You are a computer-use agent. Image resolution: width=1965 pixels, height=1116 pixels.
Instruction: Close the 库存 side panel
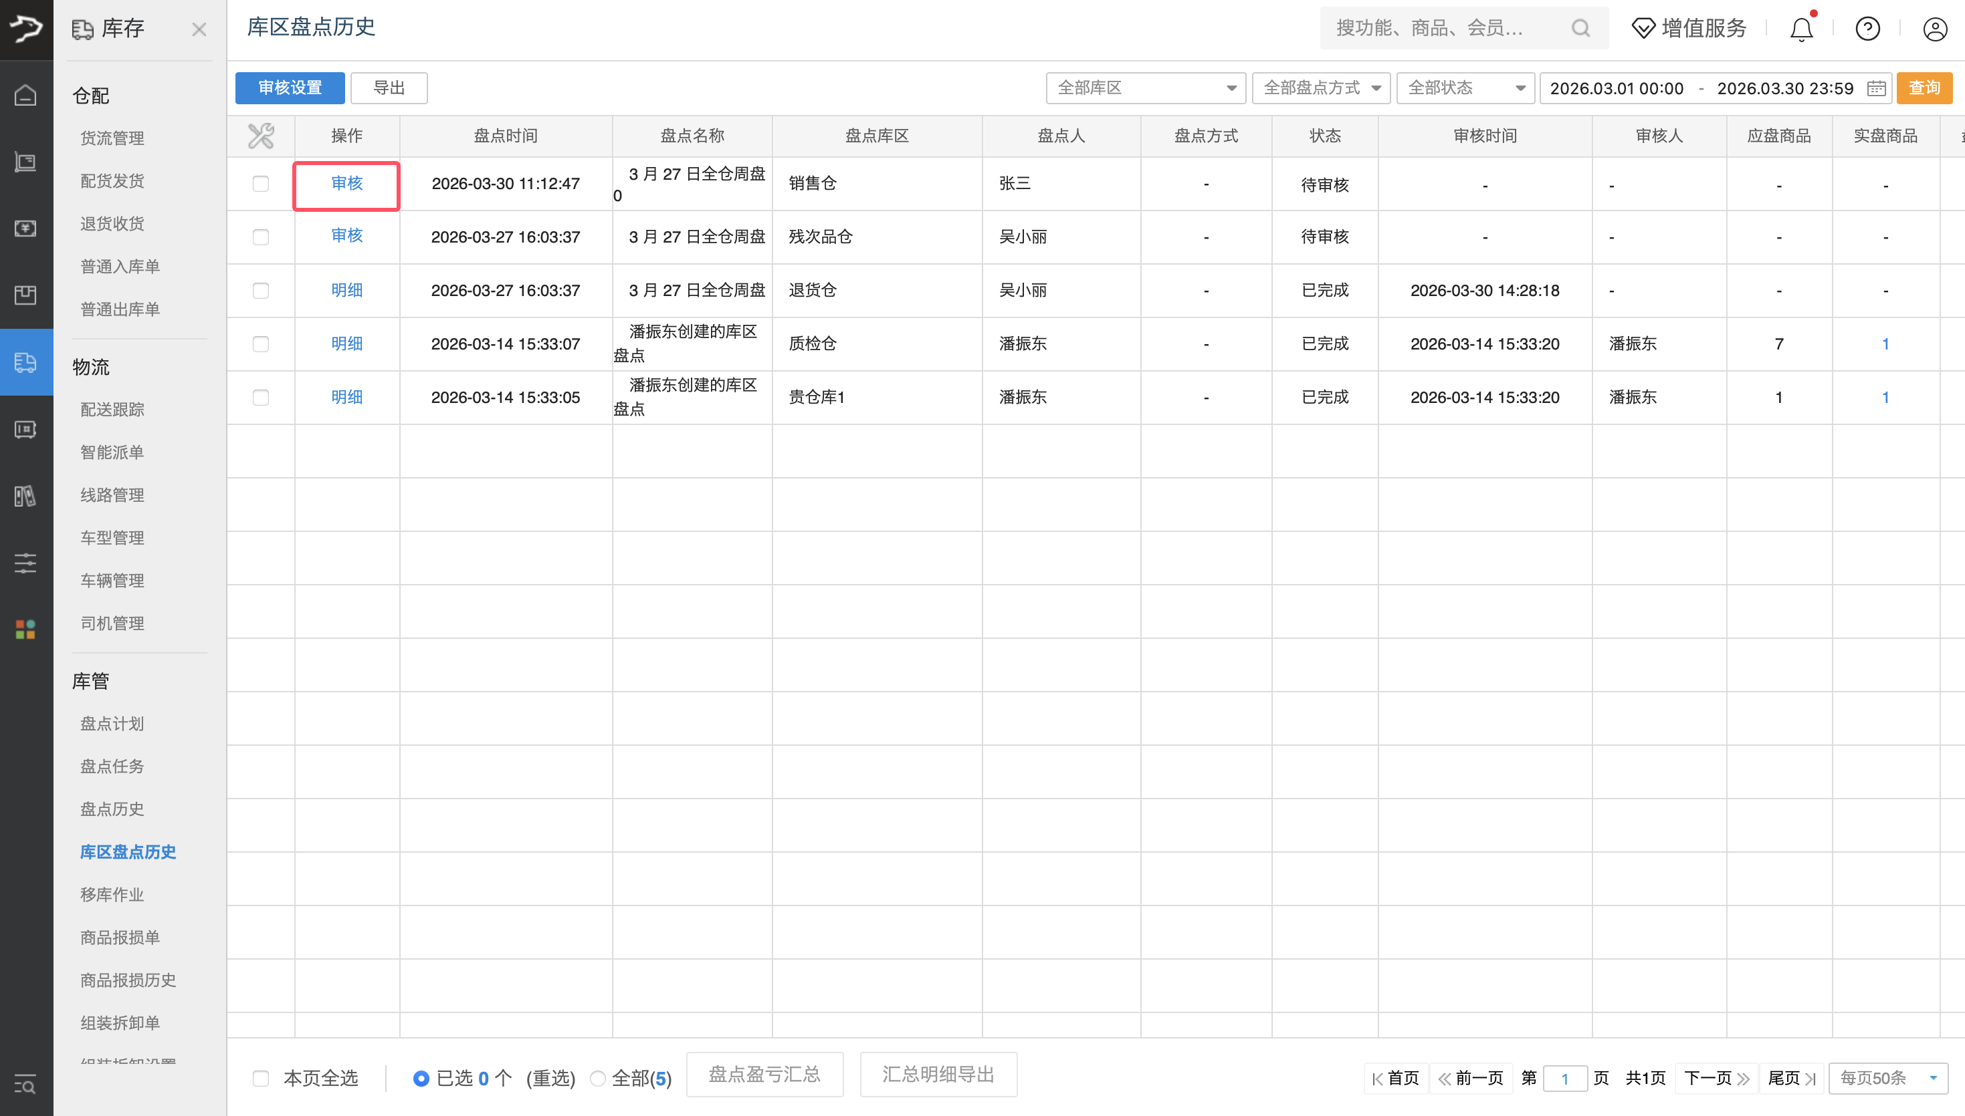coord(199,29)
